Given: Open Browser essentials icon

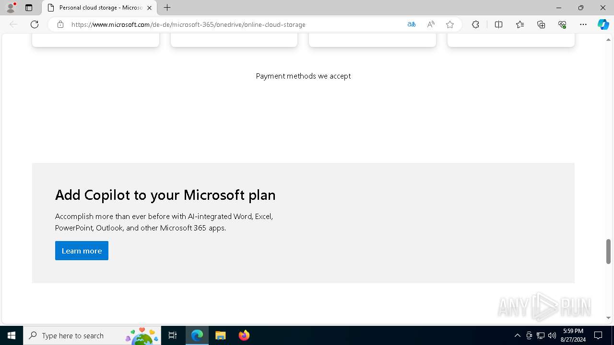Looking at the screenshot, I should (x=562, y=24).
